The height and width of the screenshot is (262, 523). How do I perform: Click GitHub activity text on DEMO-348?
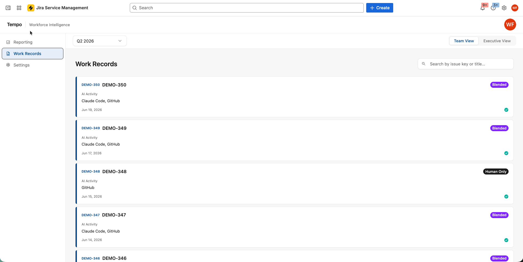coord(88,188)
